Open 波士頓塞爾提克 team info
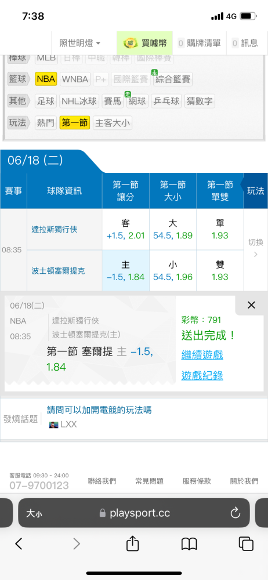 [58, 271]
